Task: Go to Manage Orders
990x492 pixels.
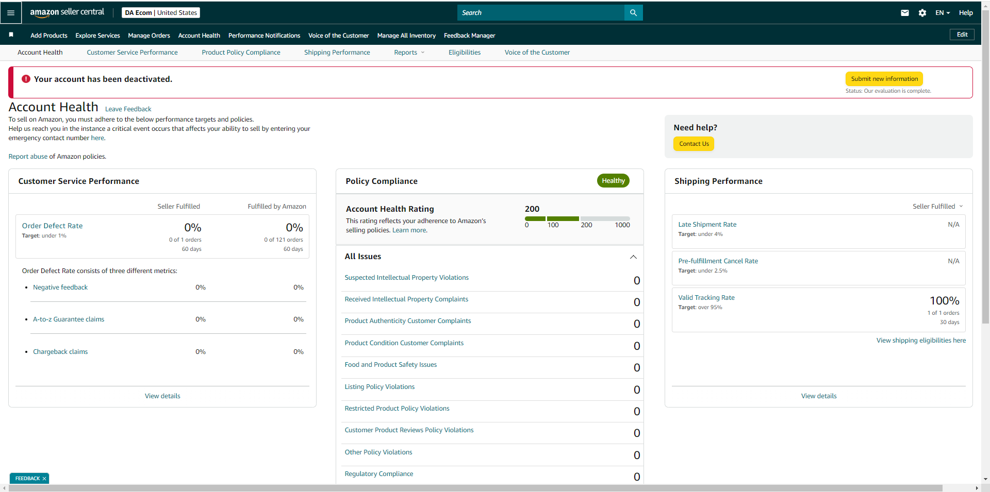Action: click(149, 36)
